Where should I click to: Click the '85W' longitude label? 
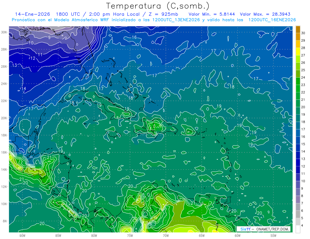[x=58, y=236]
